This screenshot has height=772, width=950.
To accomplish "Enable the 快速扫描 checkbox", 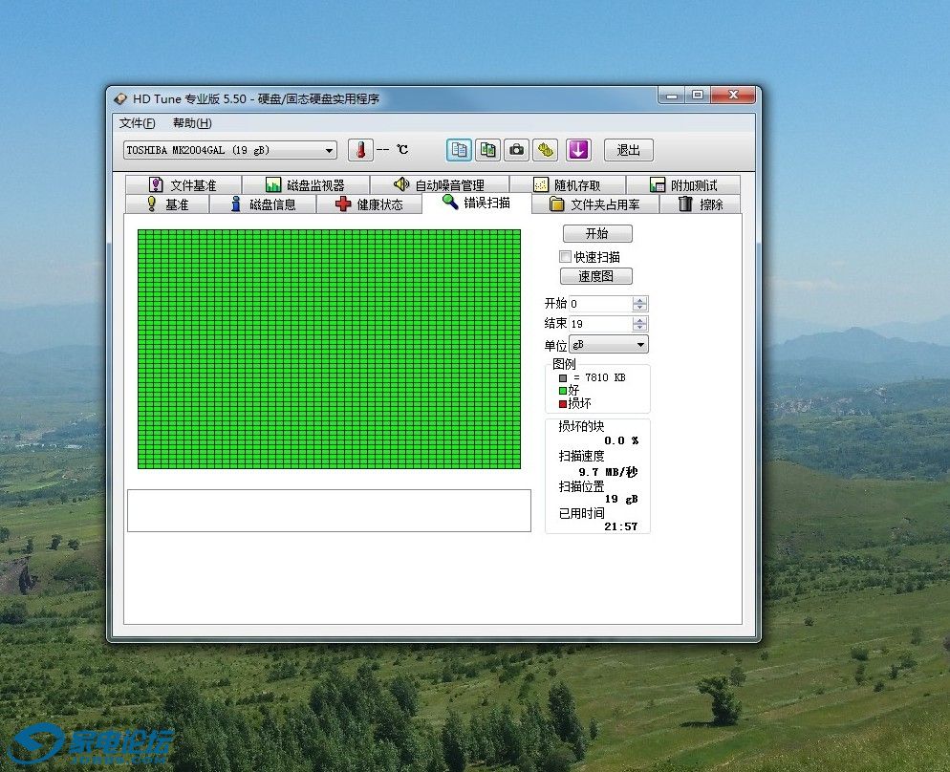I will point(566,257).
